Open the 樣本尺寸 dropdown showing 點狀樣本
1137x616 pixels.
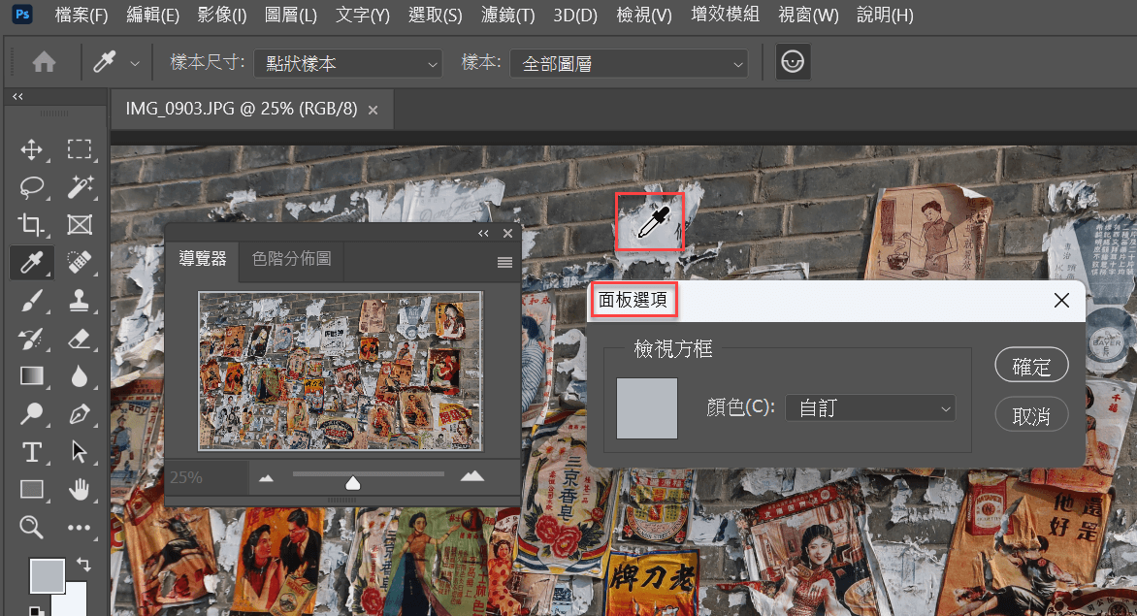[x=348, y=64]
